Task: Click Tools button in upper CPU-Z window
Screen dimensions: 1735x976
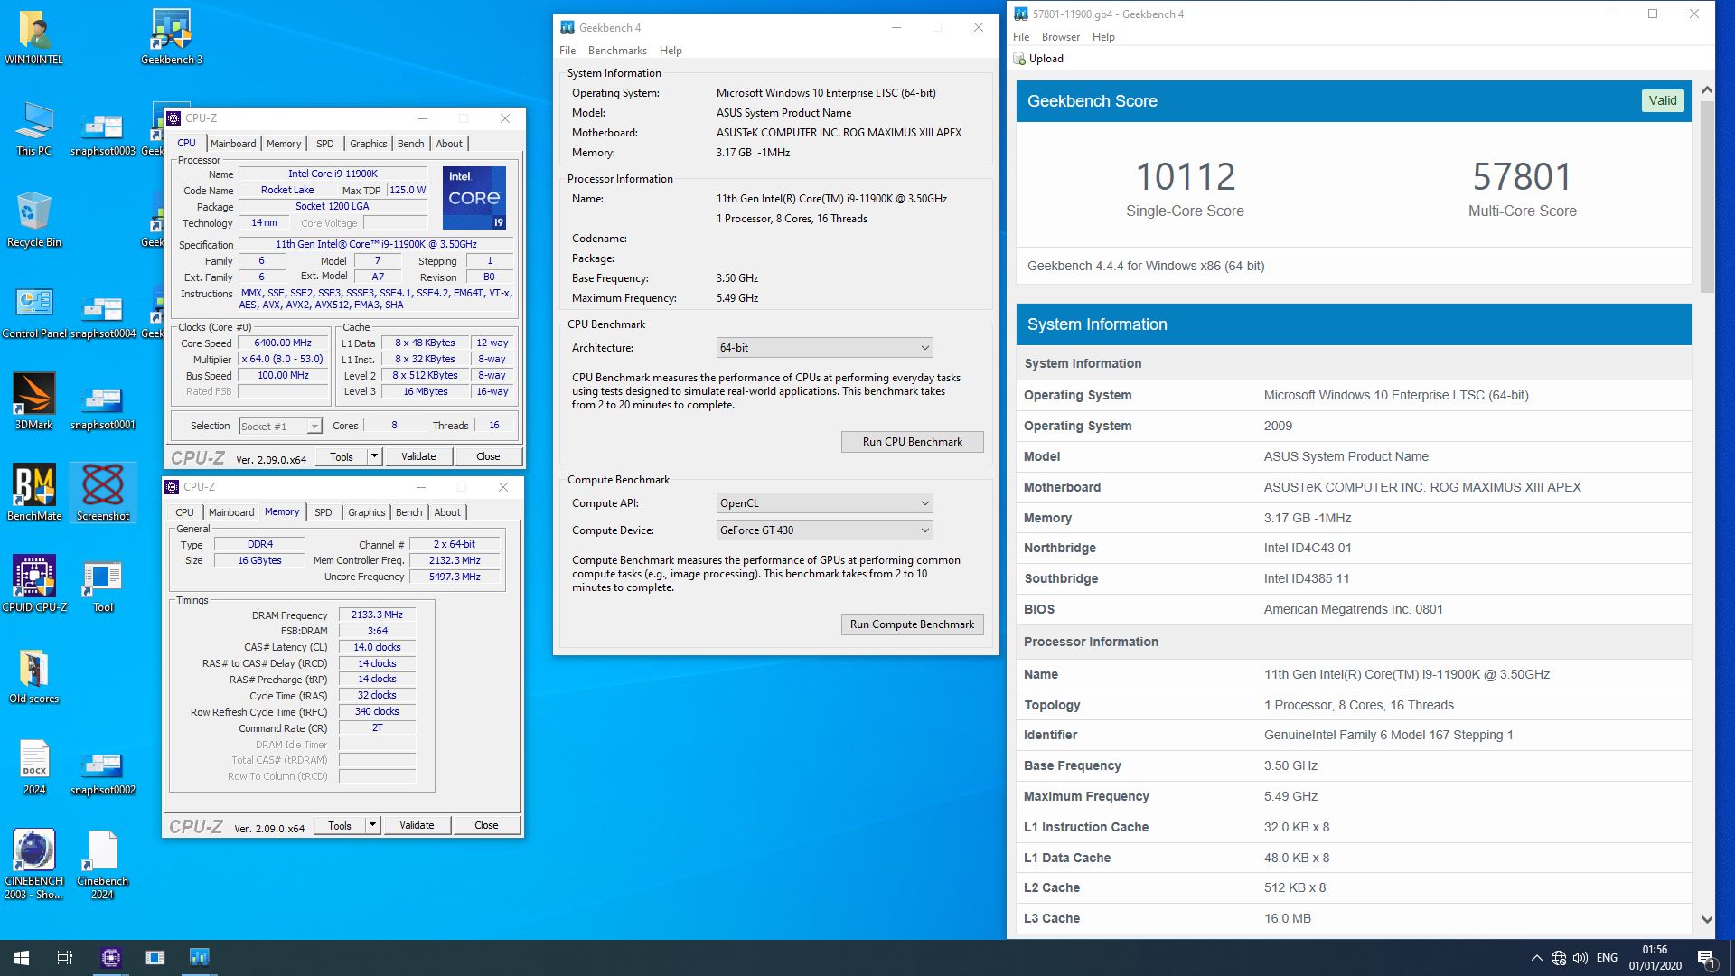Action: pyautogui.click(x=342, y=456)
